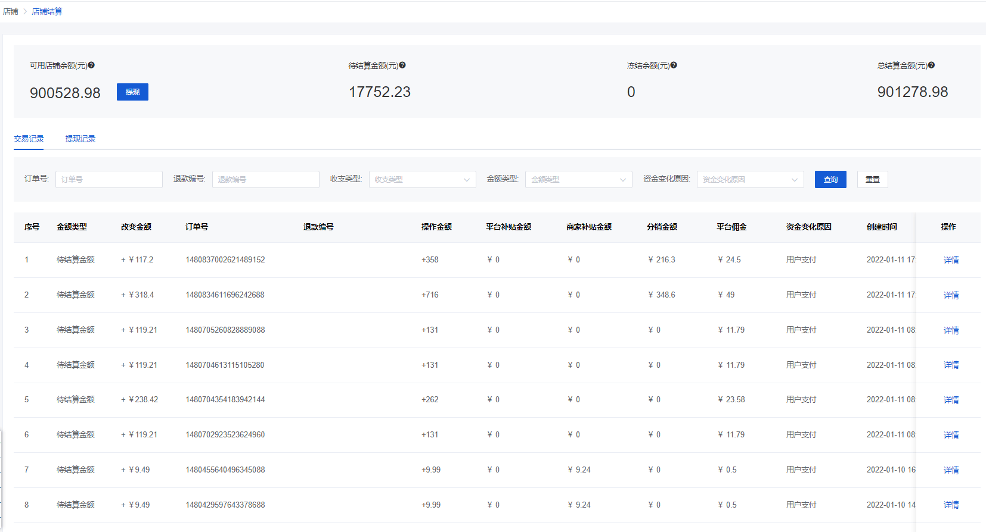Click the 资金变化原因 column header

pyautogui.click(x=809, y=227)
